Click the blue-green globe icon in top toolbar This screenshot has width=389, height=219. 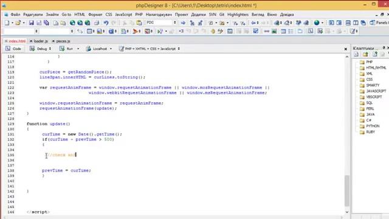(x=317, y=23)
